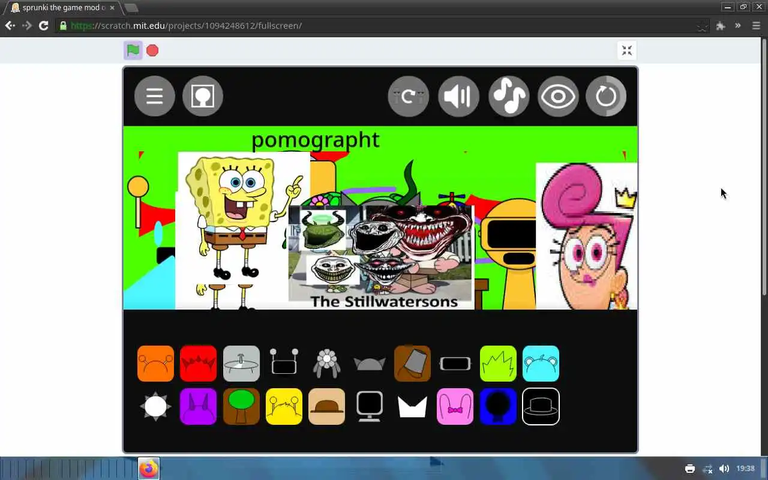Reset with the circular arrow button
The height and width of the screenshot is (480, 768).
point(606,96)
